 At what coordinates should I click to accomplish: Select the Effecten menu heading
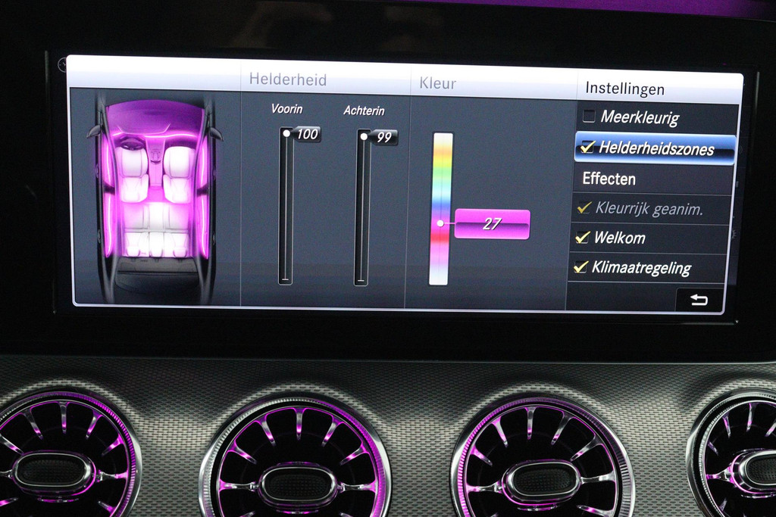[609, 179]
